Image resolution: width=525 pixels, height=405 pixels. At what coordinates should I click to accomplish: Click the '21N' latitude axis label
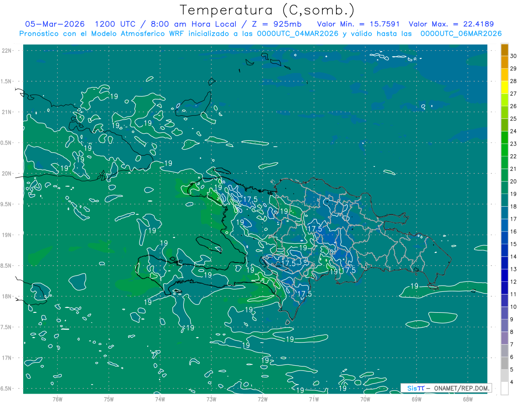point(7,112)
